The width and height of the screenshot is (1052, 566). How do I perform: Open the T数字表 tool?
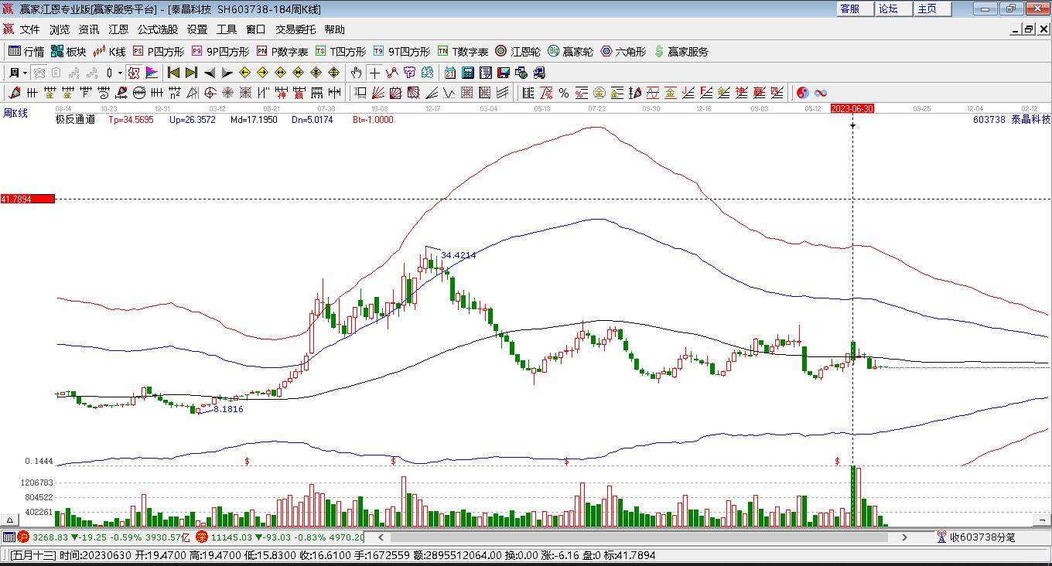[x=463, y=52]
